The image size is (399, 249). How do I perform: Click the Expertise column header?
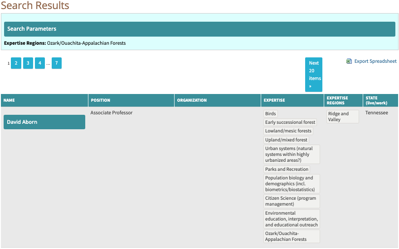coord(274,100)
